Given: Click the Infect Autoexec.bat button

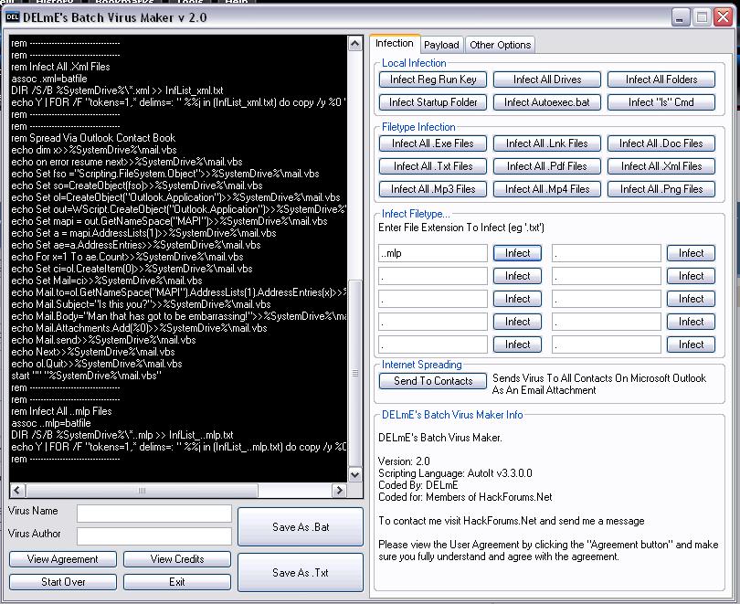Looking at the screenshot, I should [x=547, y=102].
